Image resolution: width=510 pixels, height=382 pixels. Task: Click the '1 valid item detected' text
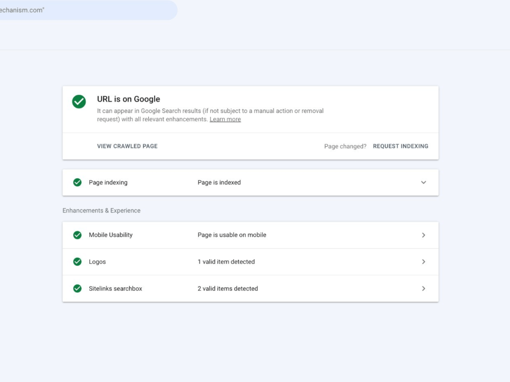pyautogui.click(x=226, y=262)
